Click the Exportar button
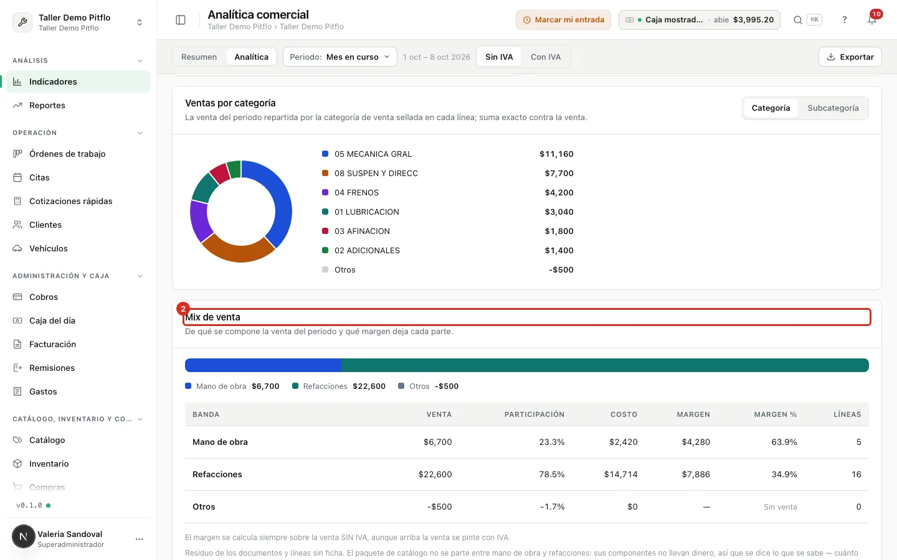The image size is (897, 560). coord(850,57)
